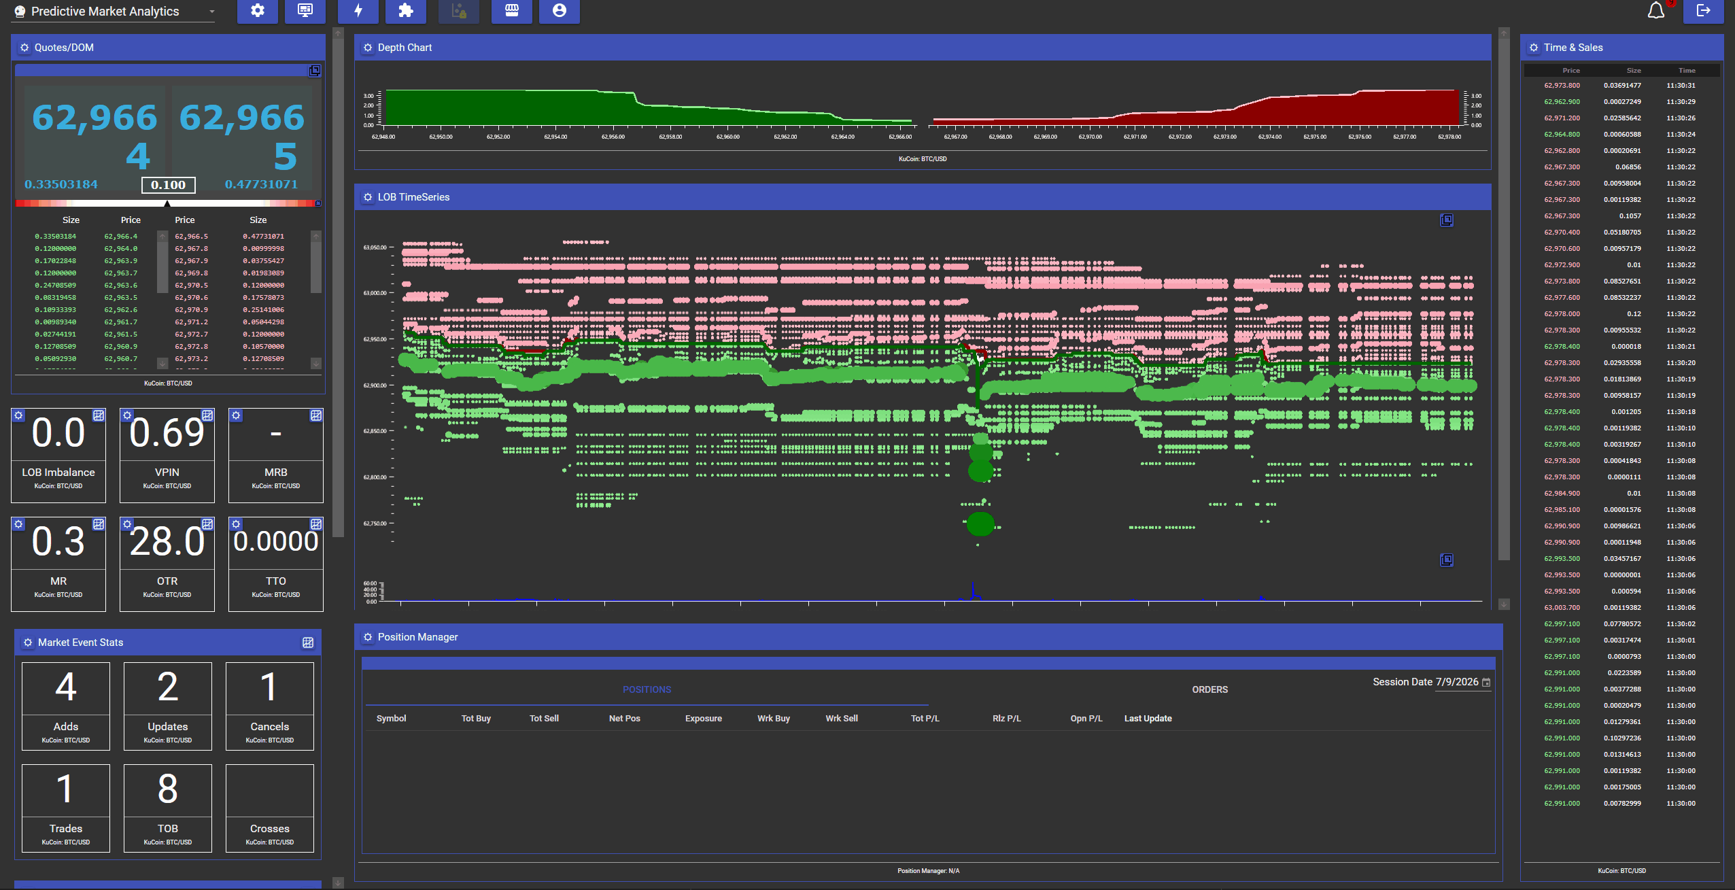
Task: Open Time & Sales panel settings gear
Action: [1534, 48]
